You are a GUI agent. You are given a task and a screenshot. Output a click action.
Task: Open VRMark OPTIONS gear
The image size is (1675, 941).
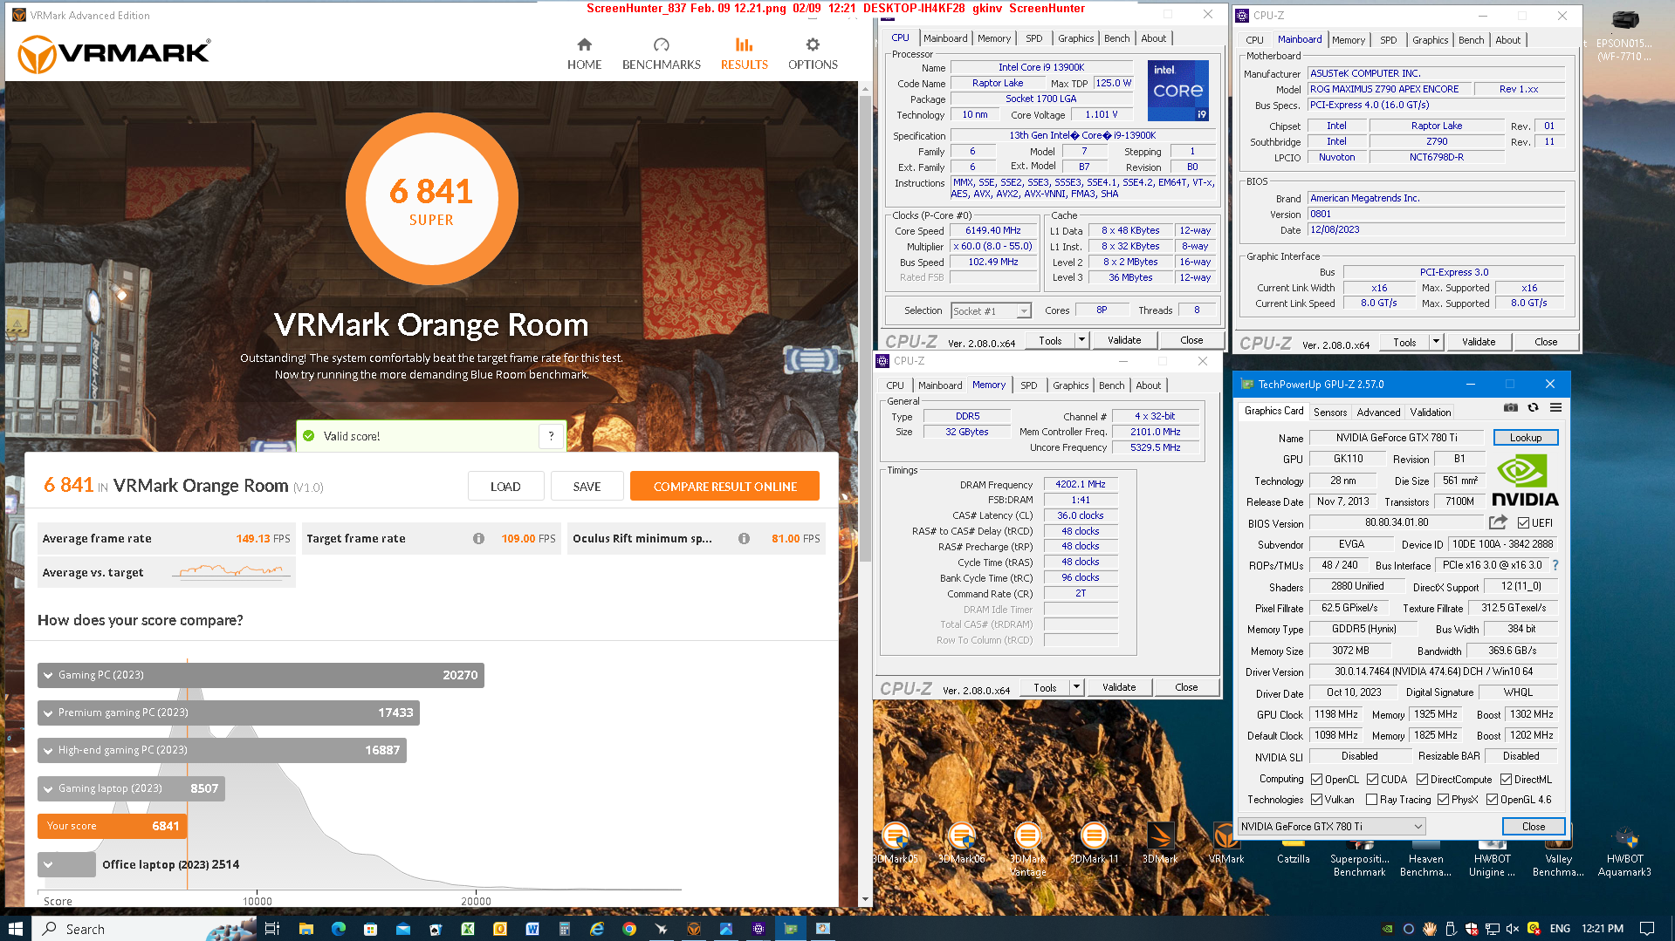pos(812,54)
